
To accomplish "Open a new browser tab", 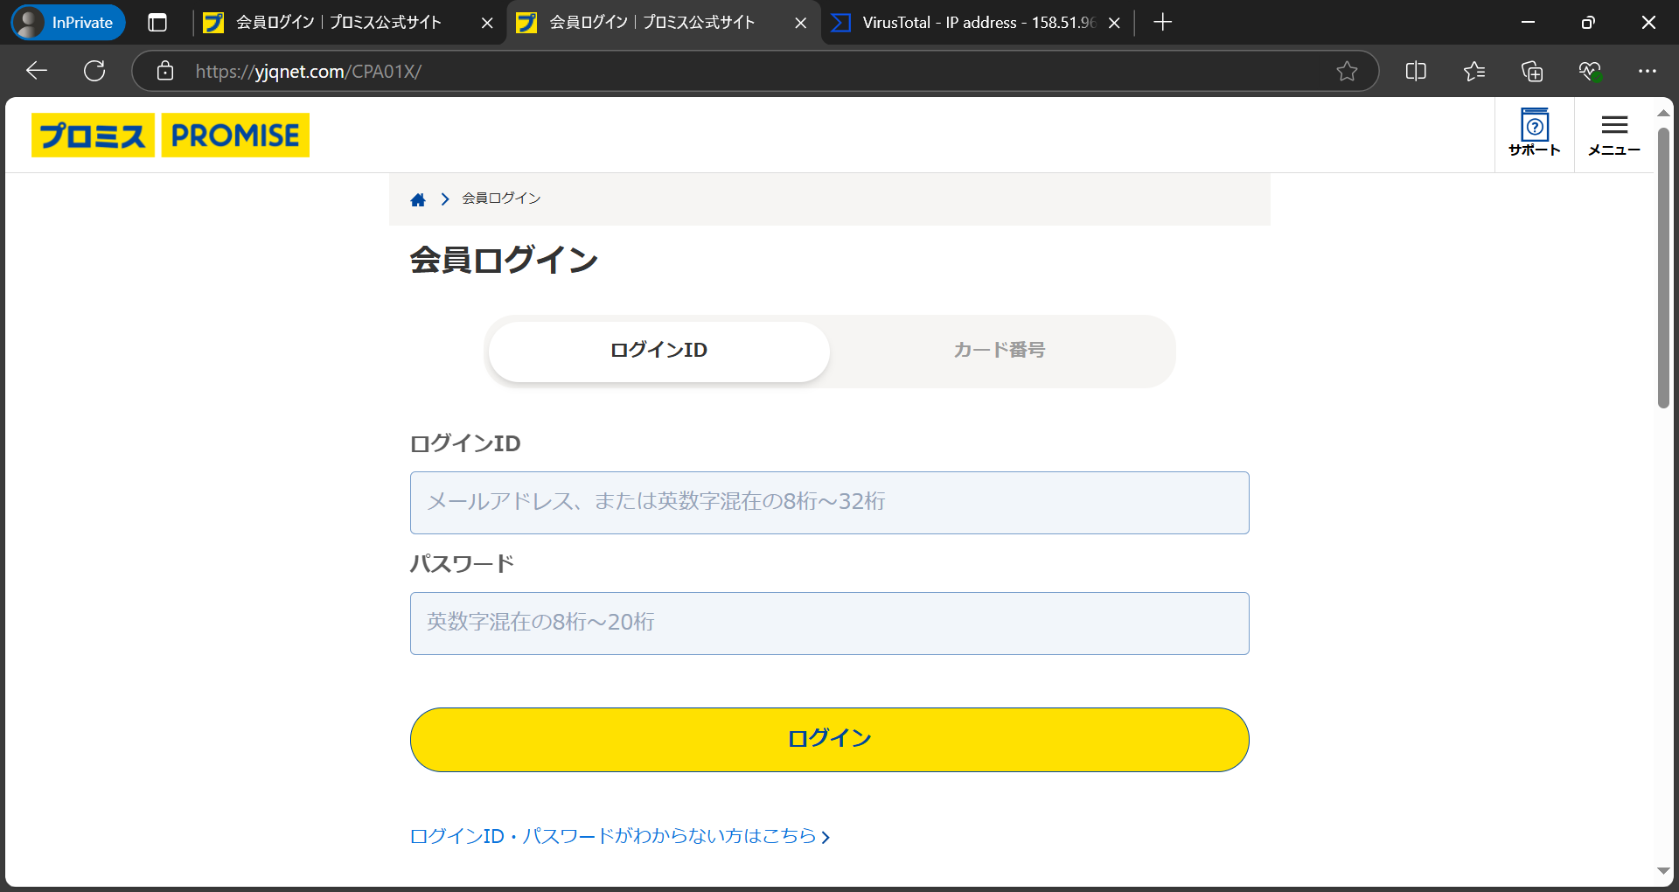I will coord(1162,23).
